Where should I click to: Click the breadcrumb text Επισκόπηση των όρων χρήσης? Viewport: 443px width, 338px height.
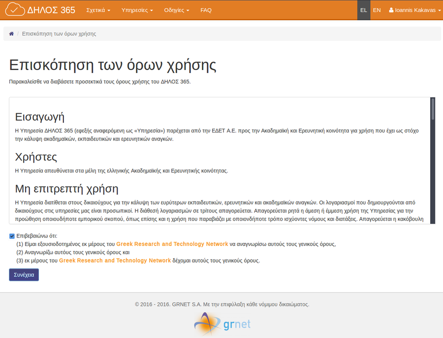click(59, 34)
